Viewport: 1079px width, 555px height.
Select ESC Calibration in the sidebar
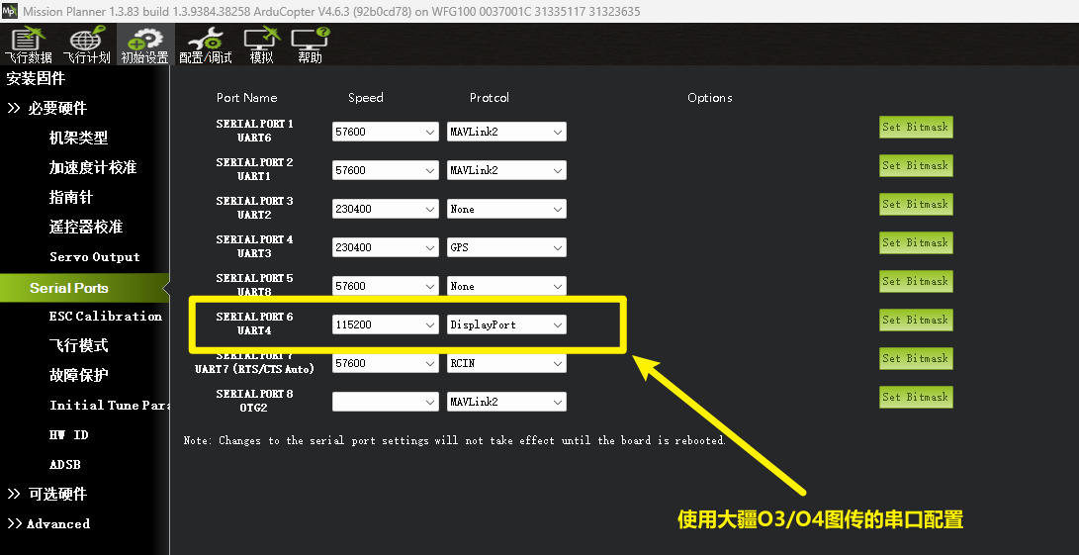[105, 317]
